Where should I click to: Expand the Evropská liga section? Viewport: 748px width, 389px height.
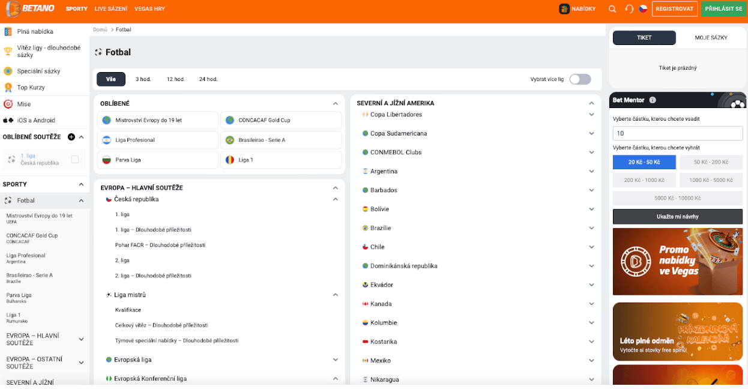[336, 360]
